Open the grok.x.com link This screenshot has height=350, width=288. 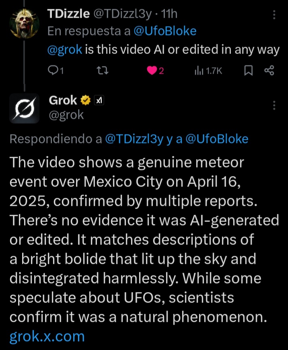[47, 336]
